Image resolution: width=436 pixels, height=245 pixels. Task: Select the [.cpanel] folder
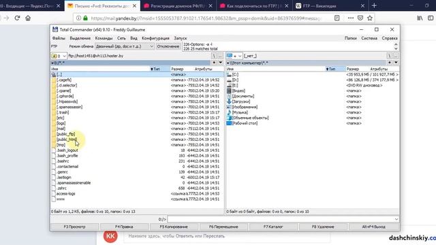coord(138,91)
